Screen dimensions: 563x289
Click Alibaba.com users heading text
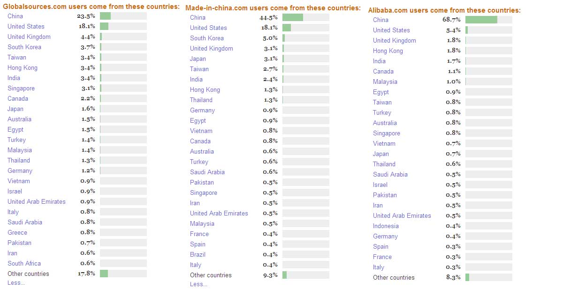tap(444, 10)
